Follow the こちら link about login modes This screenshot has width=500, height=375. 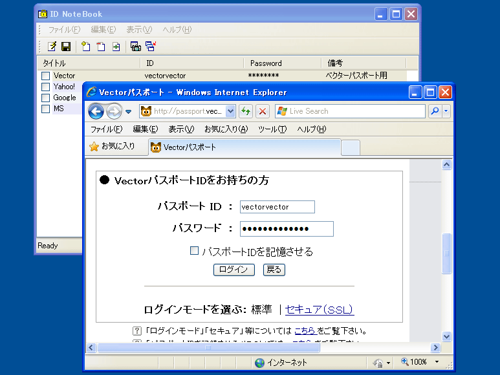(305, 331)
